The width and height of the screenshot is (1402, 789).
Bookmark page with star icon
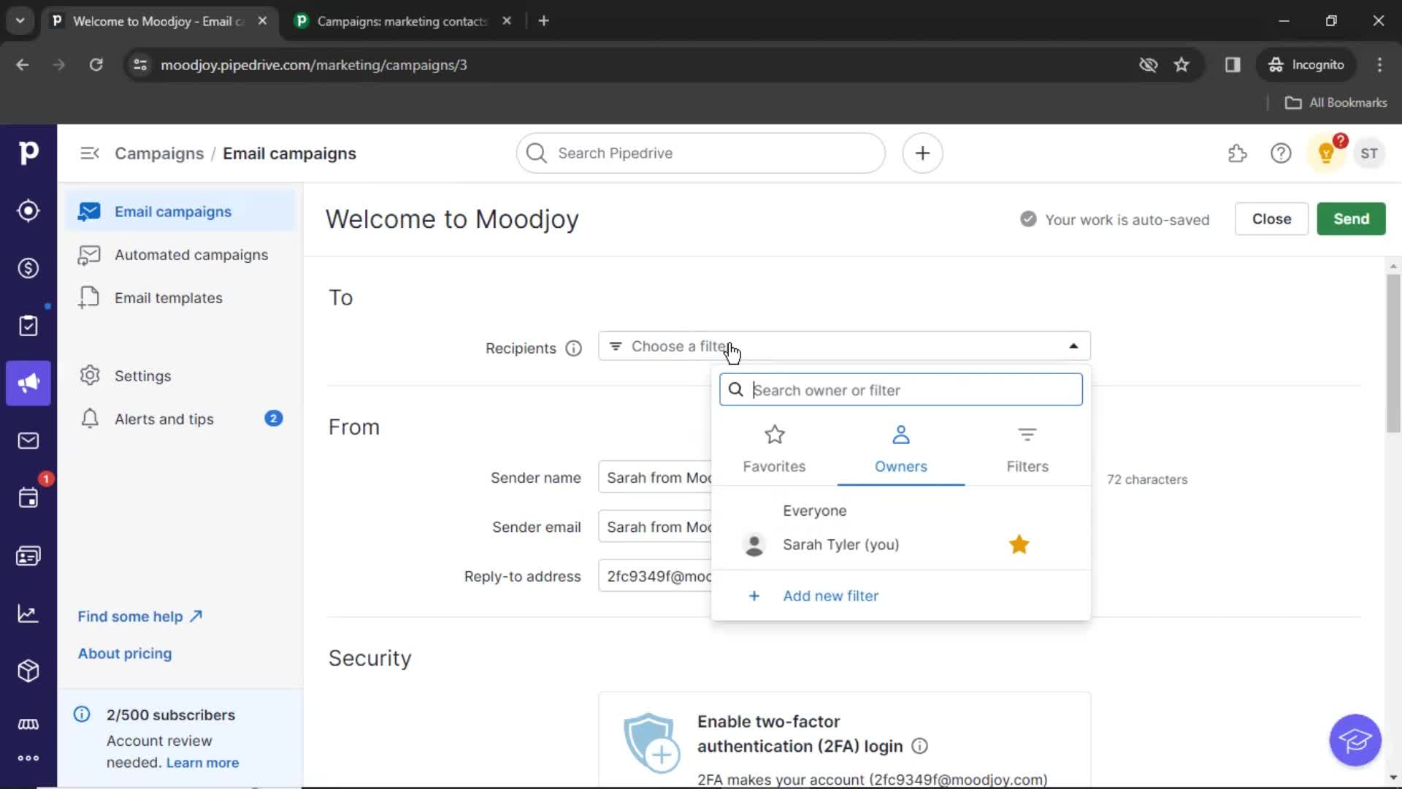(1181, 65)
